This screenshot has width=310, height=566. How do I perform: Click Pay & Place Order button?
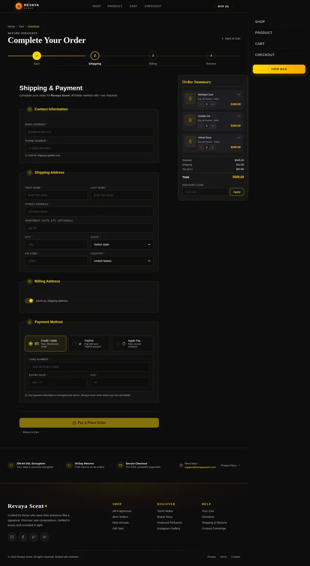click(x=89, y=423)
